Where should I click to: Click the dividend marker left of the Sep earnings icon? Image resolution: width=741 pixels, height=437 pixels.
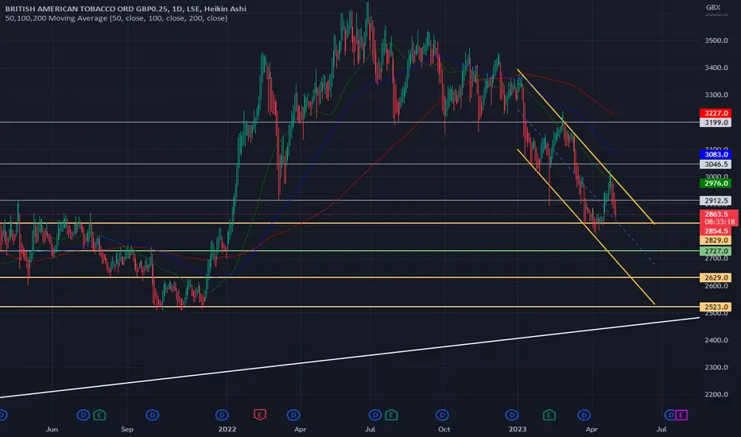click(x=83, y=416)
